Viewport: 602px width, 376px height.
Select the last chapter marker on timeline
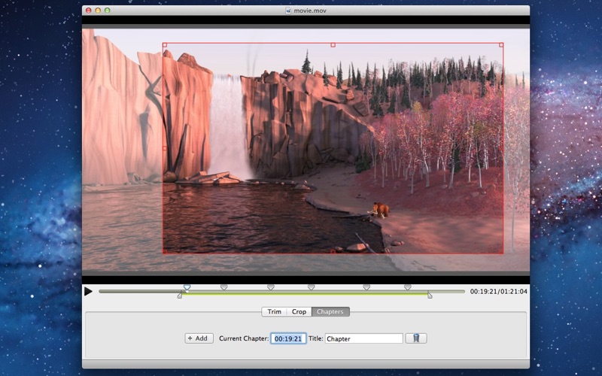(407, 287)
